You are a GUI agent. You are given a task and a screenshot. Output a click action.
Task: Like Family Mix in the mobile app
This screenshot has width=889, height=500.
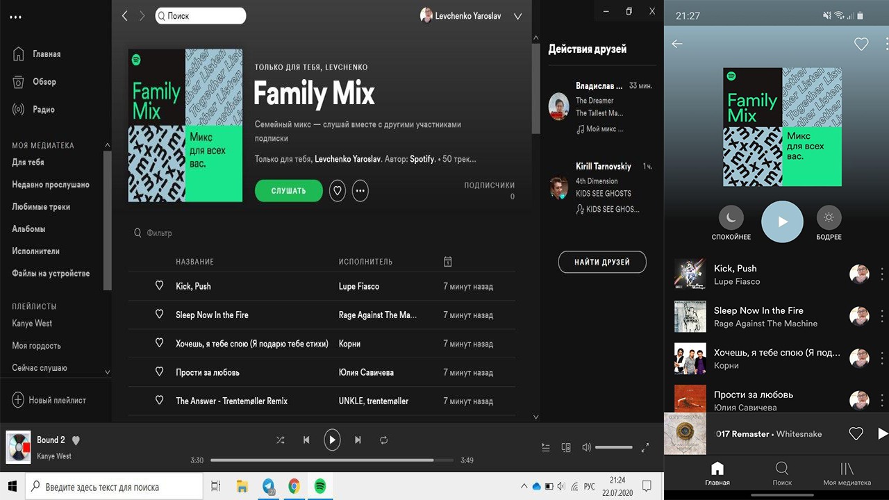point(861,44)
